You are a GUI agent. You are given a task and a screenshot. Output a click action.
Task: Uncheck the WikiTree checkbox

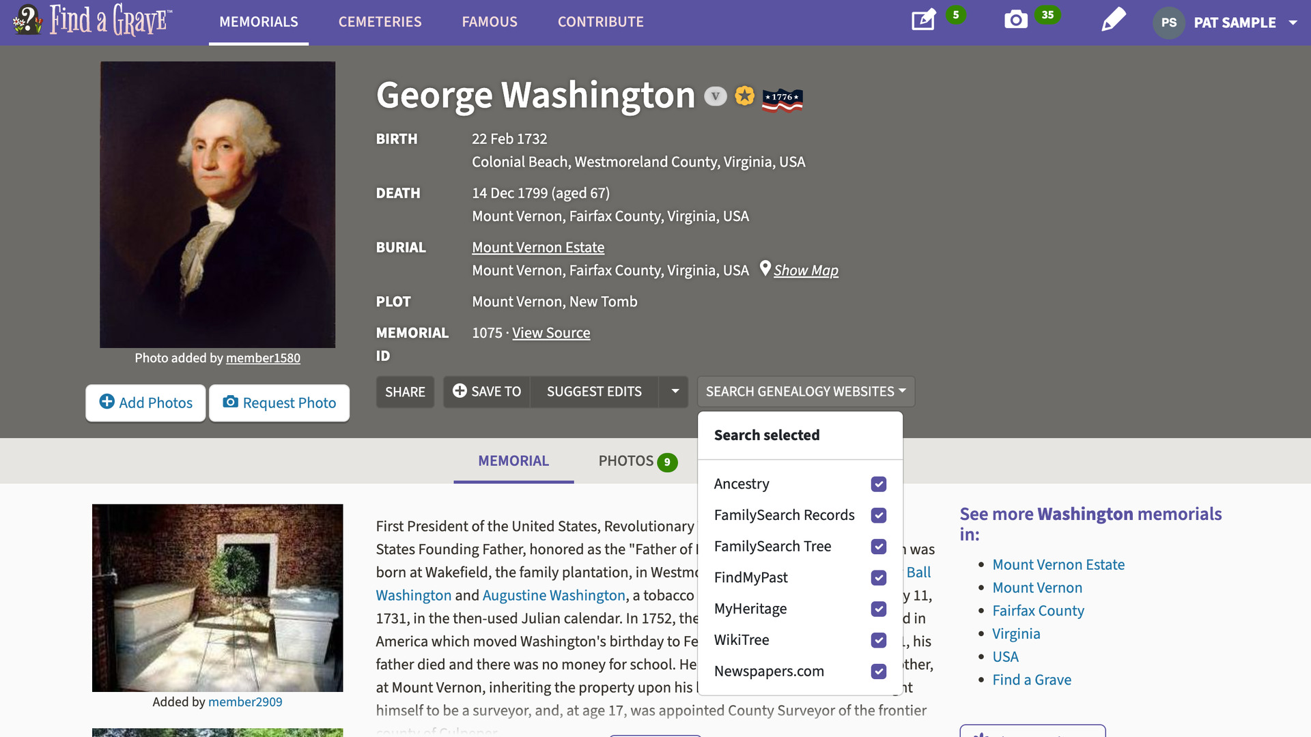click(879, 640)
